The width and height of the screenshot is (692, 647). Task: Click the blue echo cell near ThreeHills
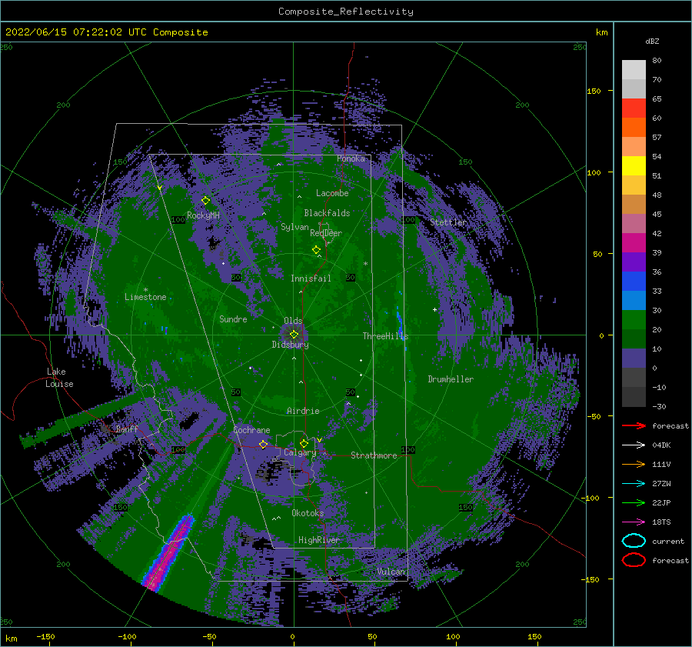tap(400, 323)
